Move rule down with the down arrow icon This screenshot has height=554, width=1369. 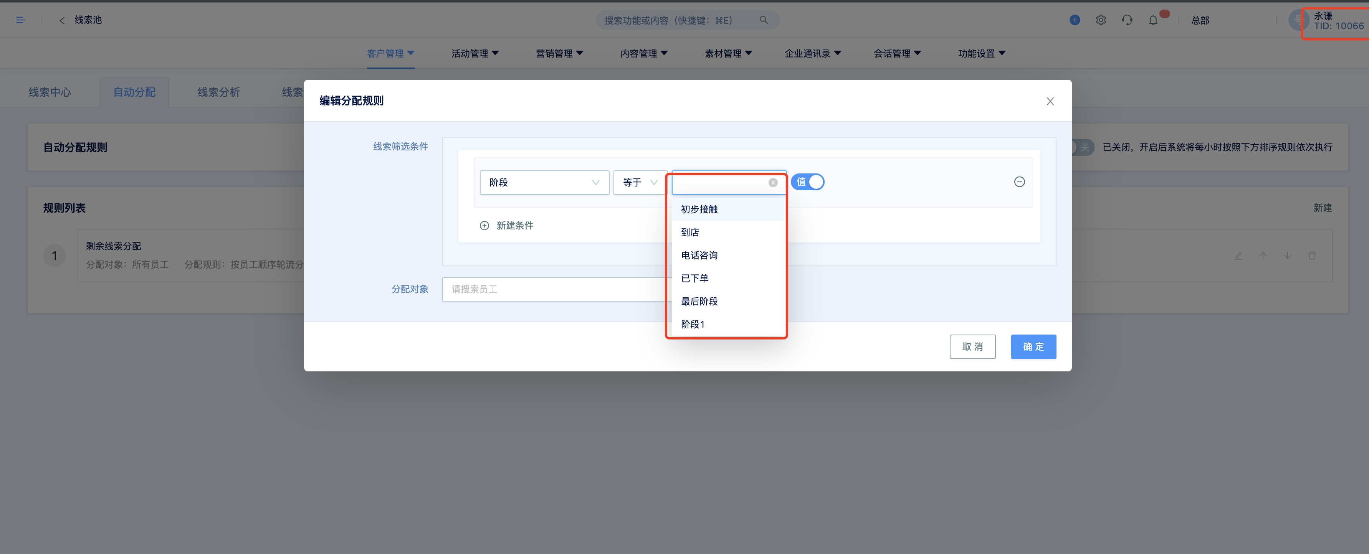(x=1287, y=256)
